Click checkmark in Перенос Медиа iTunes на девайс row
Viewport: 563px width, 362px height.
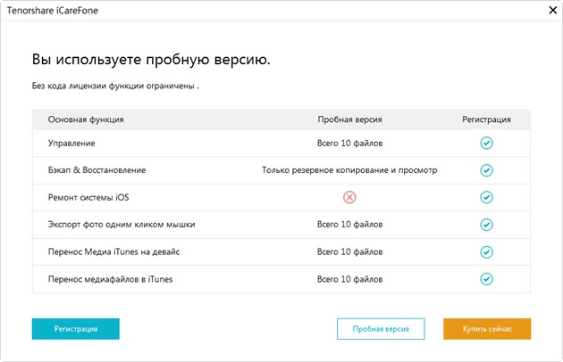tap(486, 252)
